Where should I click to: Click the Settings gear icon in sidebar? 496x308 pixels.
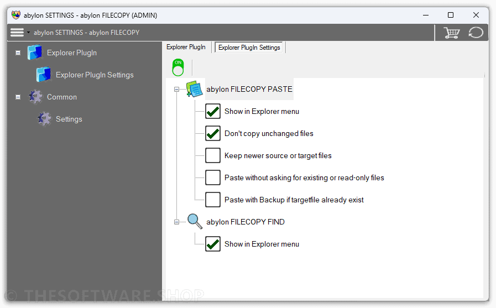(44, 119)
